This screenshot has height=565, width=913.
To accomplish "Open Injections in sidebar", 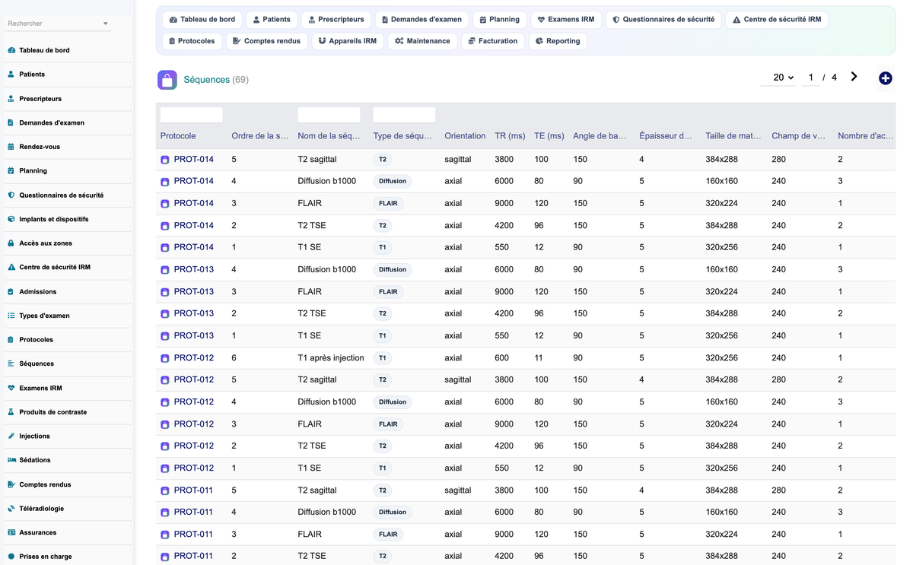I will pyautogui.click(x=34, y=436).
